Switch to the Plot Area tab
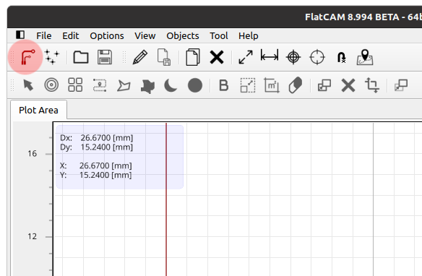The height and width of the screenshot is (276, 422). point(38,110)
